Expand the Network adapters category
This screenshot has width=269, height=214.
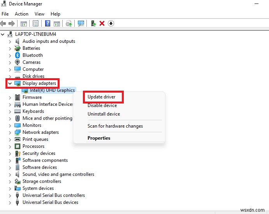click(x=10, y=132)
